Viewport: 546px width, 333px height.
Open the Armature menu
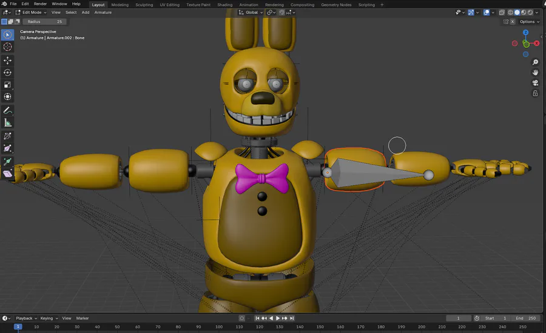click(103, 13)
